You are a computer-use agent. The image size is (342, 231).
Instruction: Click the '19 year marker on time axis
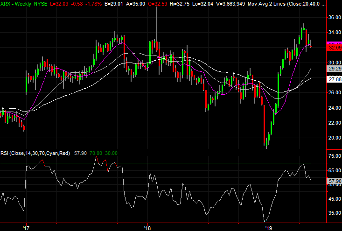pyautogui.click(x=269, y=228)
